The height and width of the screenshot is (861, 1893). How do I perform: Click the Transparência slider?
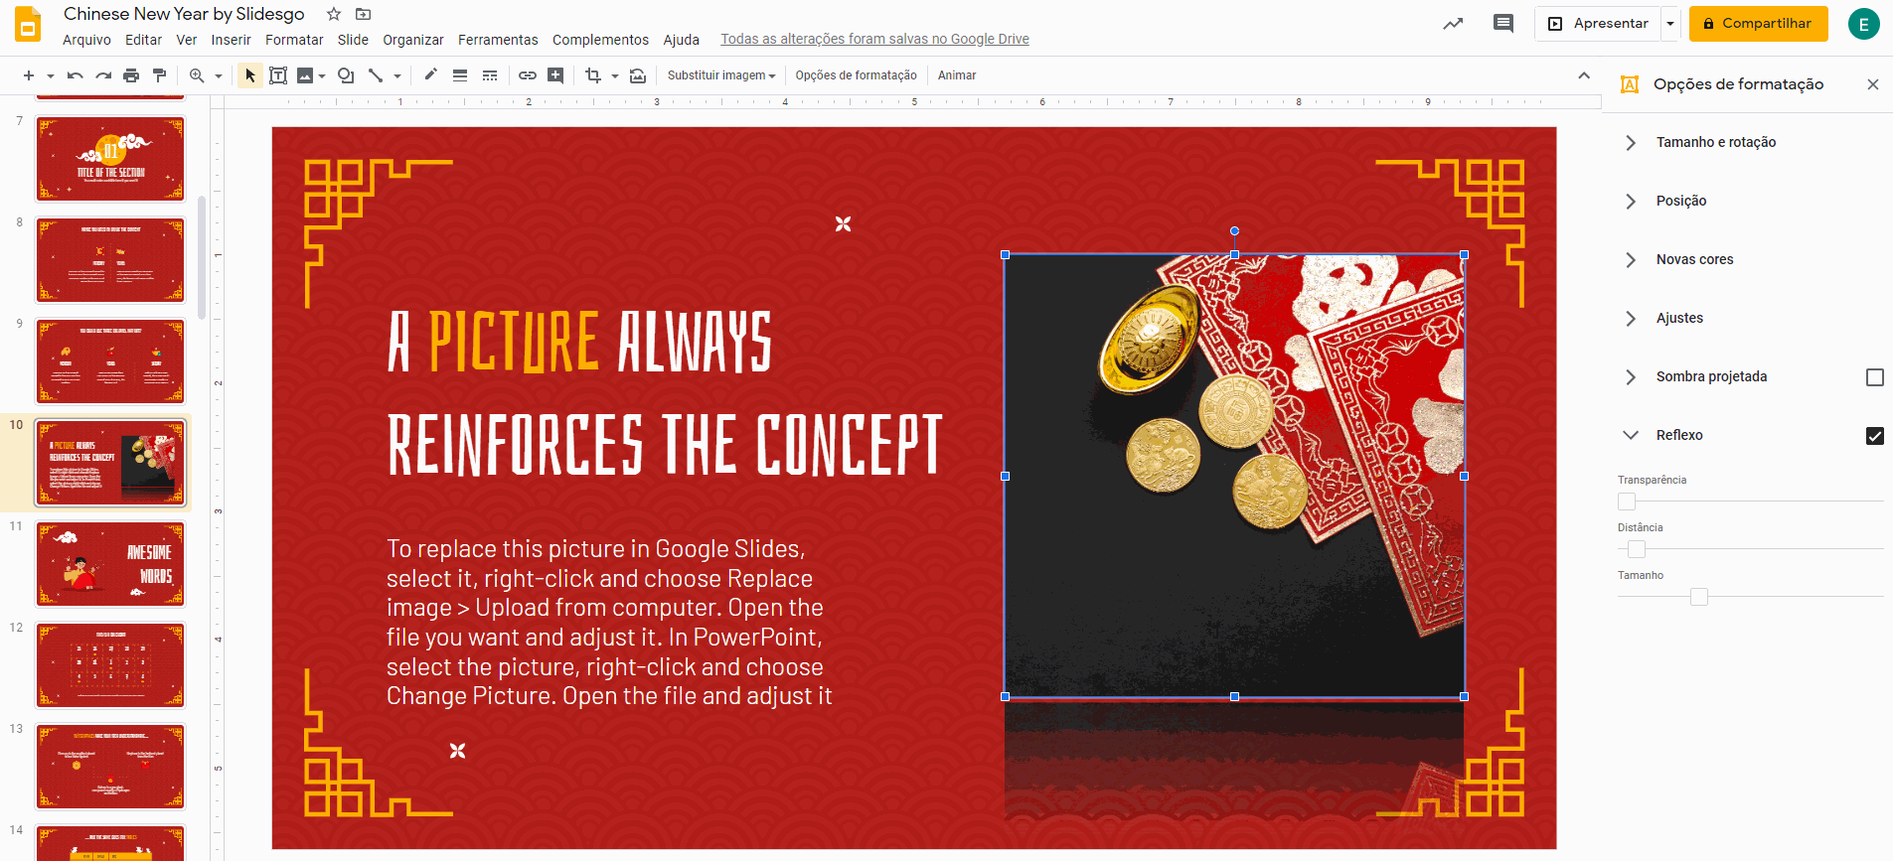(1751, 502)
